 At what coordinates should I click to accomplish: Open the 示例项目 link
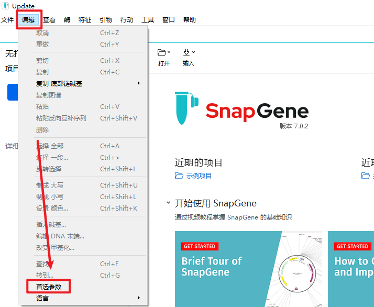[x=199, y=176]
